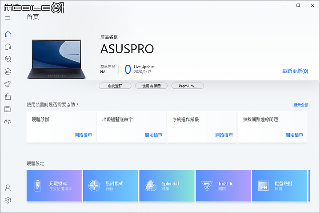Open the 鍵盤熱鍵 FN tile
This screenshot has width=320, height=213.
click(280, 185)
